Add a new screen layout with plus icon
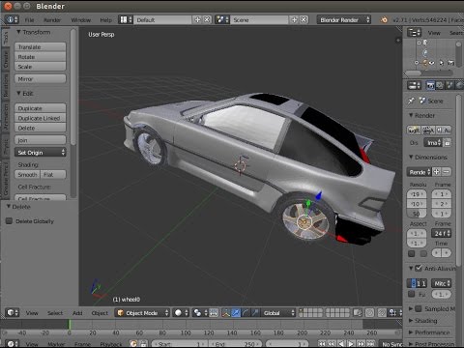464x348 pixels. (x=197, y=19)
